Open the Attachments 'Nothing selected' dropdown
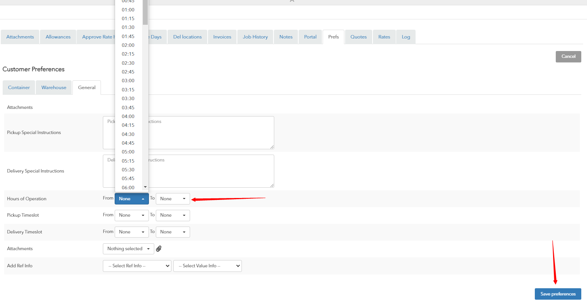587x305 pixels. point(128,249)
